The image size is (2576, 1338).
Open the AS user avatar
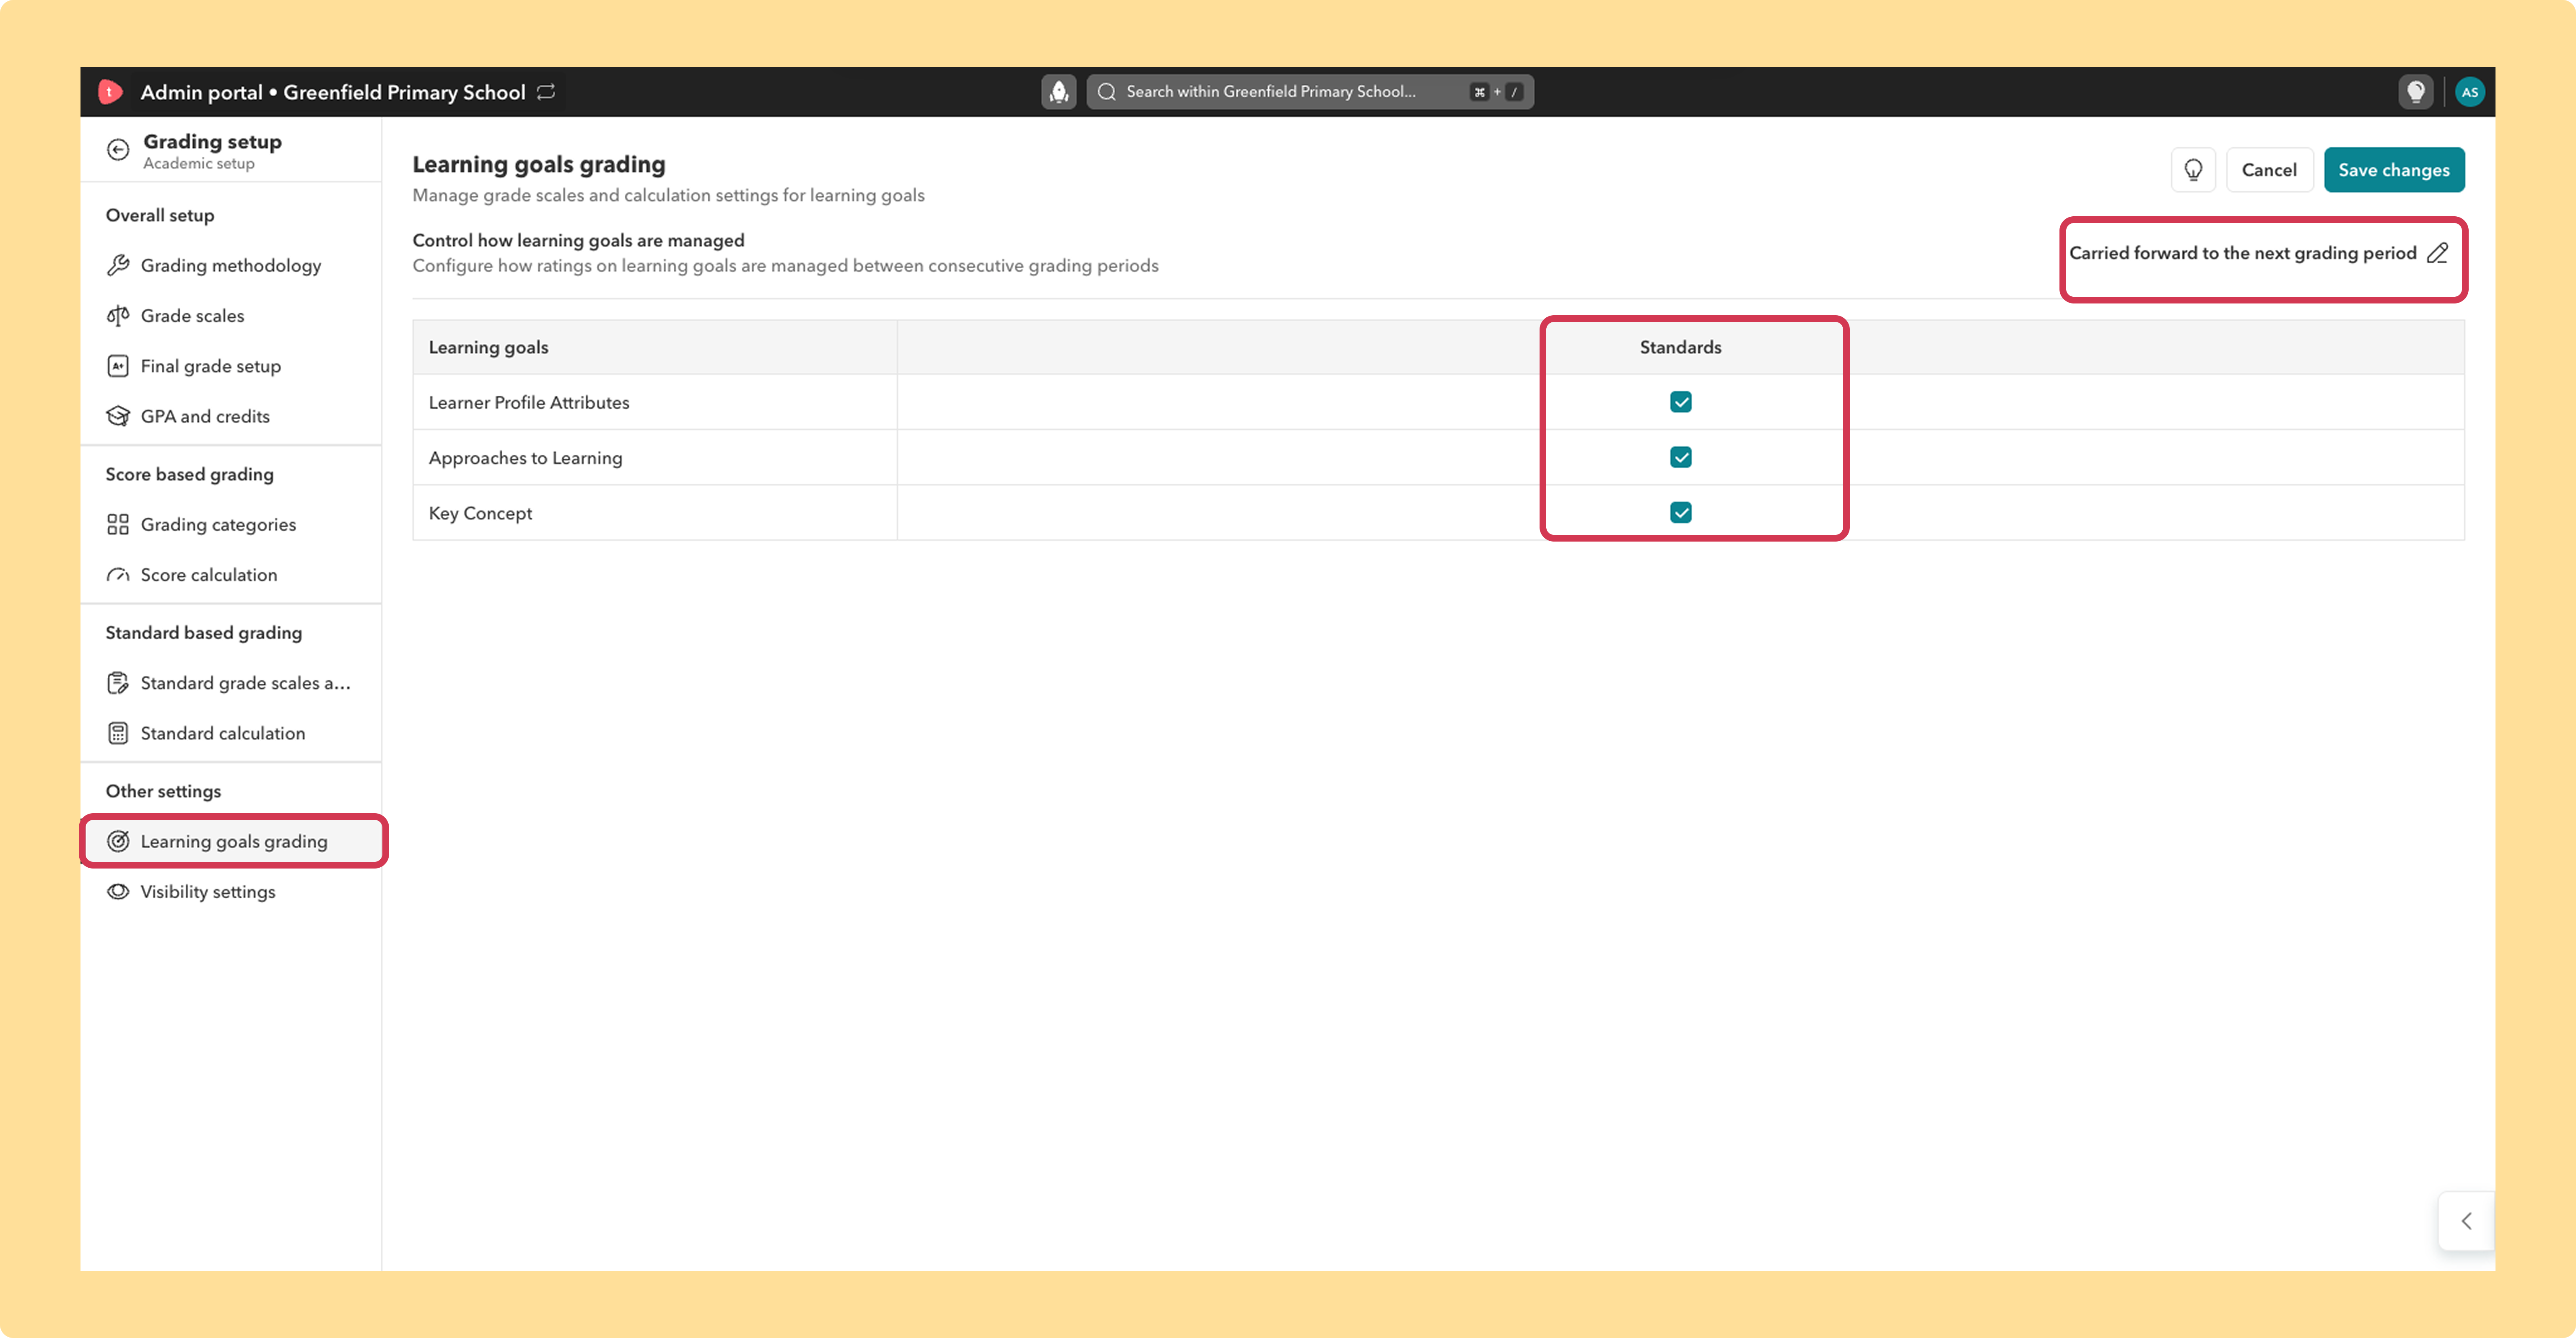point(2469,92)
